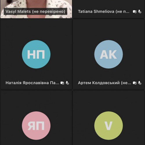Click Tatiana Shmeliova's camera-off icon
This screenshot has width=145, height=145.
[x=135, y=12]
